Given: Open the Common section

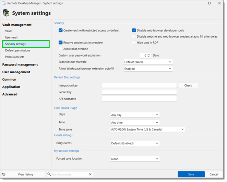Looking at the screenshot, I should click(9, 80).
